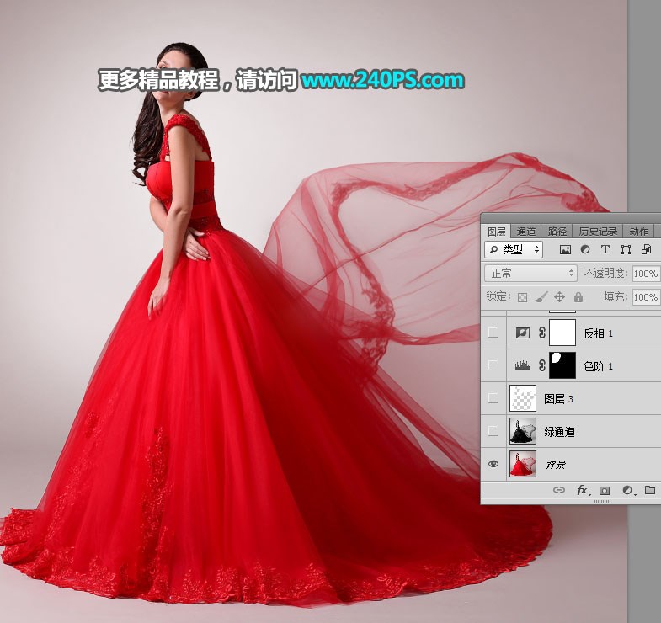Click the 不透明度 100% field
The width and height of the screenshot is (661, 623).
point(646,274)
